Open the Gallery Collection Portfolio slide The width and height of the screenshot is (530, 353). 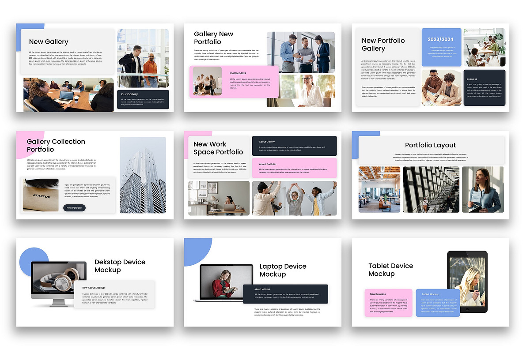95,175
